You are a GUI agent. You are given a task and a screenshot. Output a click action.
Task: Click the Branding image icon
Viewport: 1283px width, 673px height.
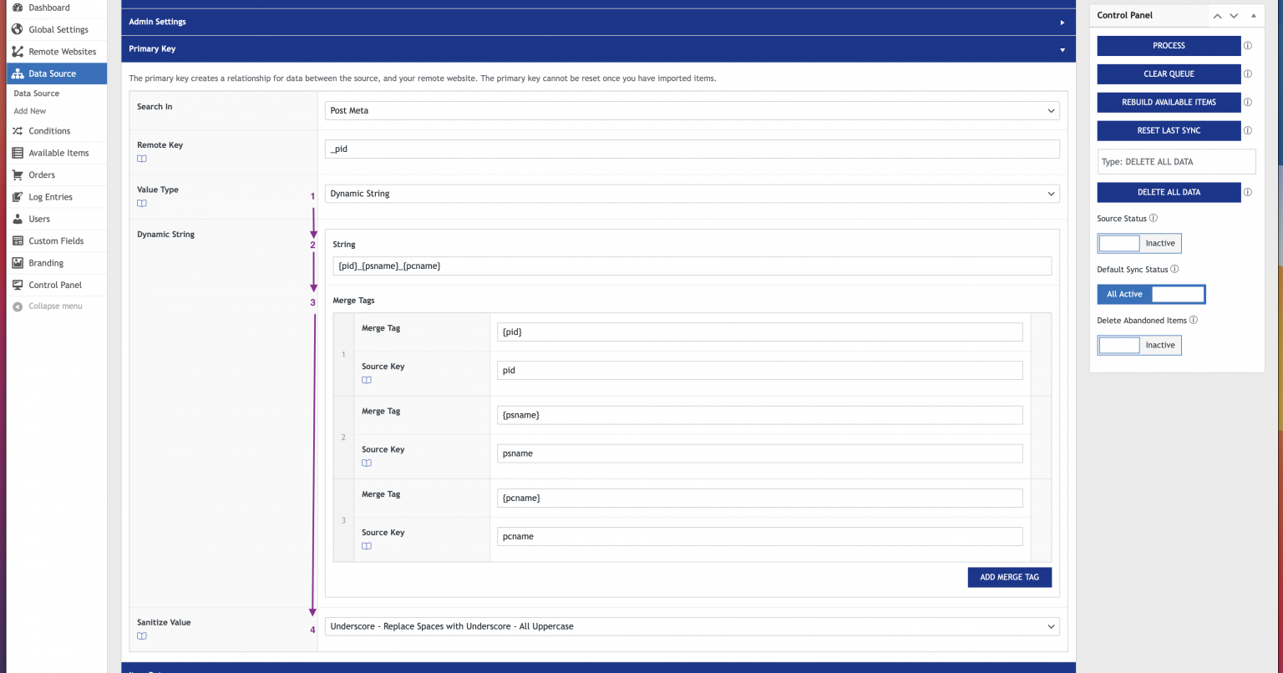18,263
